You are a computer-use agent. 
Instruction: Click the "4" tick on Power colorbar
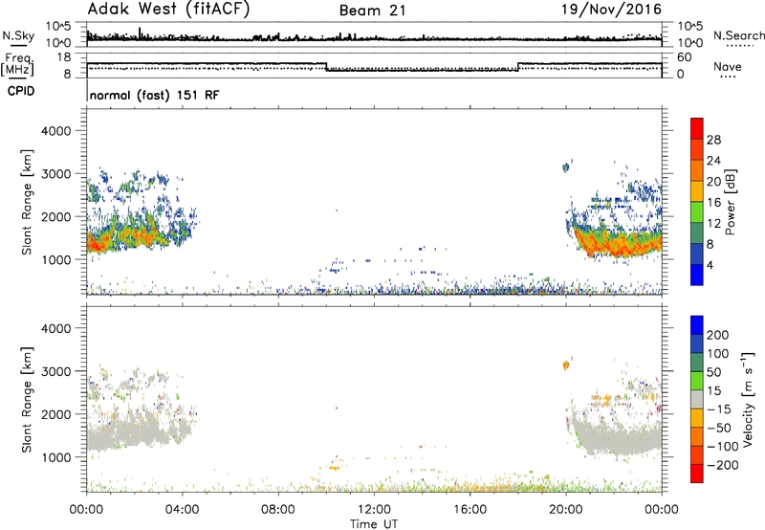(x=710, y=265)
